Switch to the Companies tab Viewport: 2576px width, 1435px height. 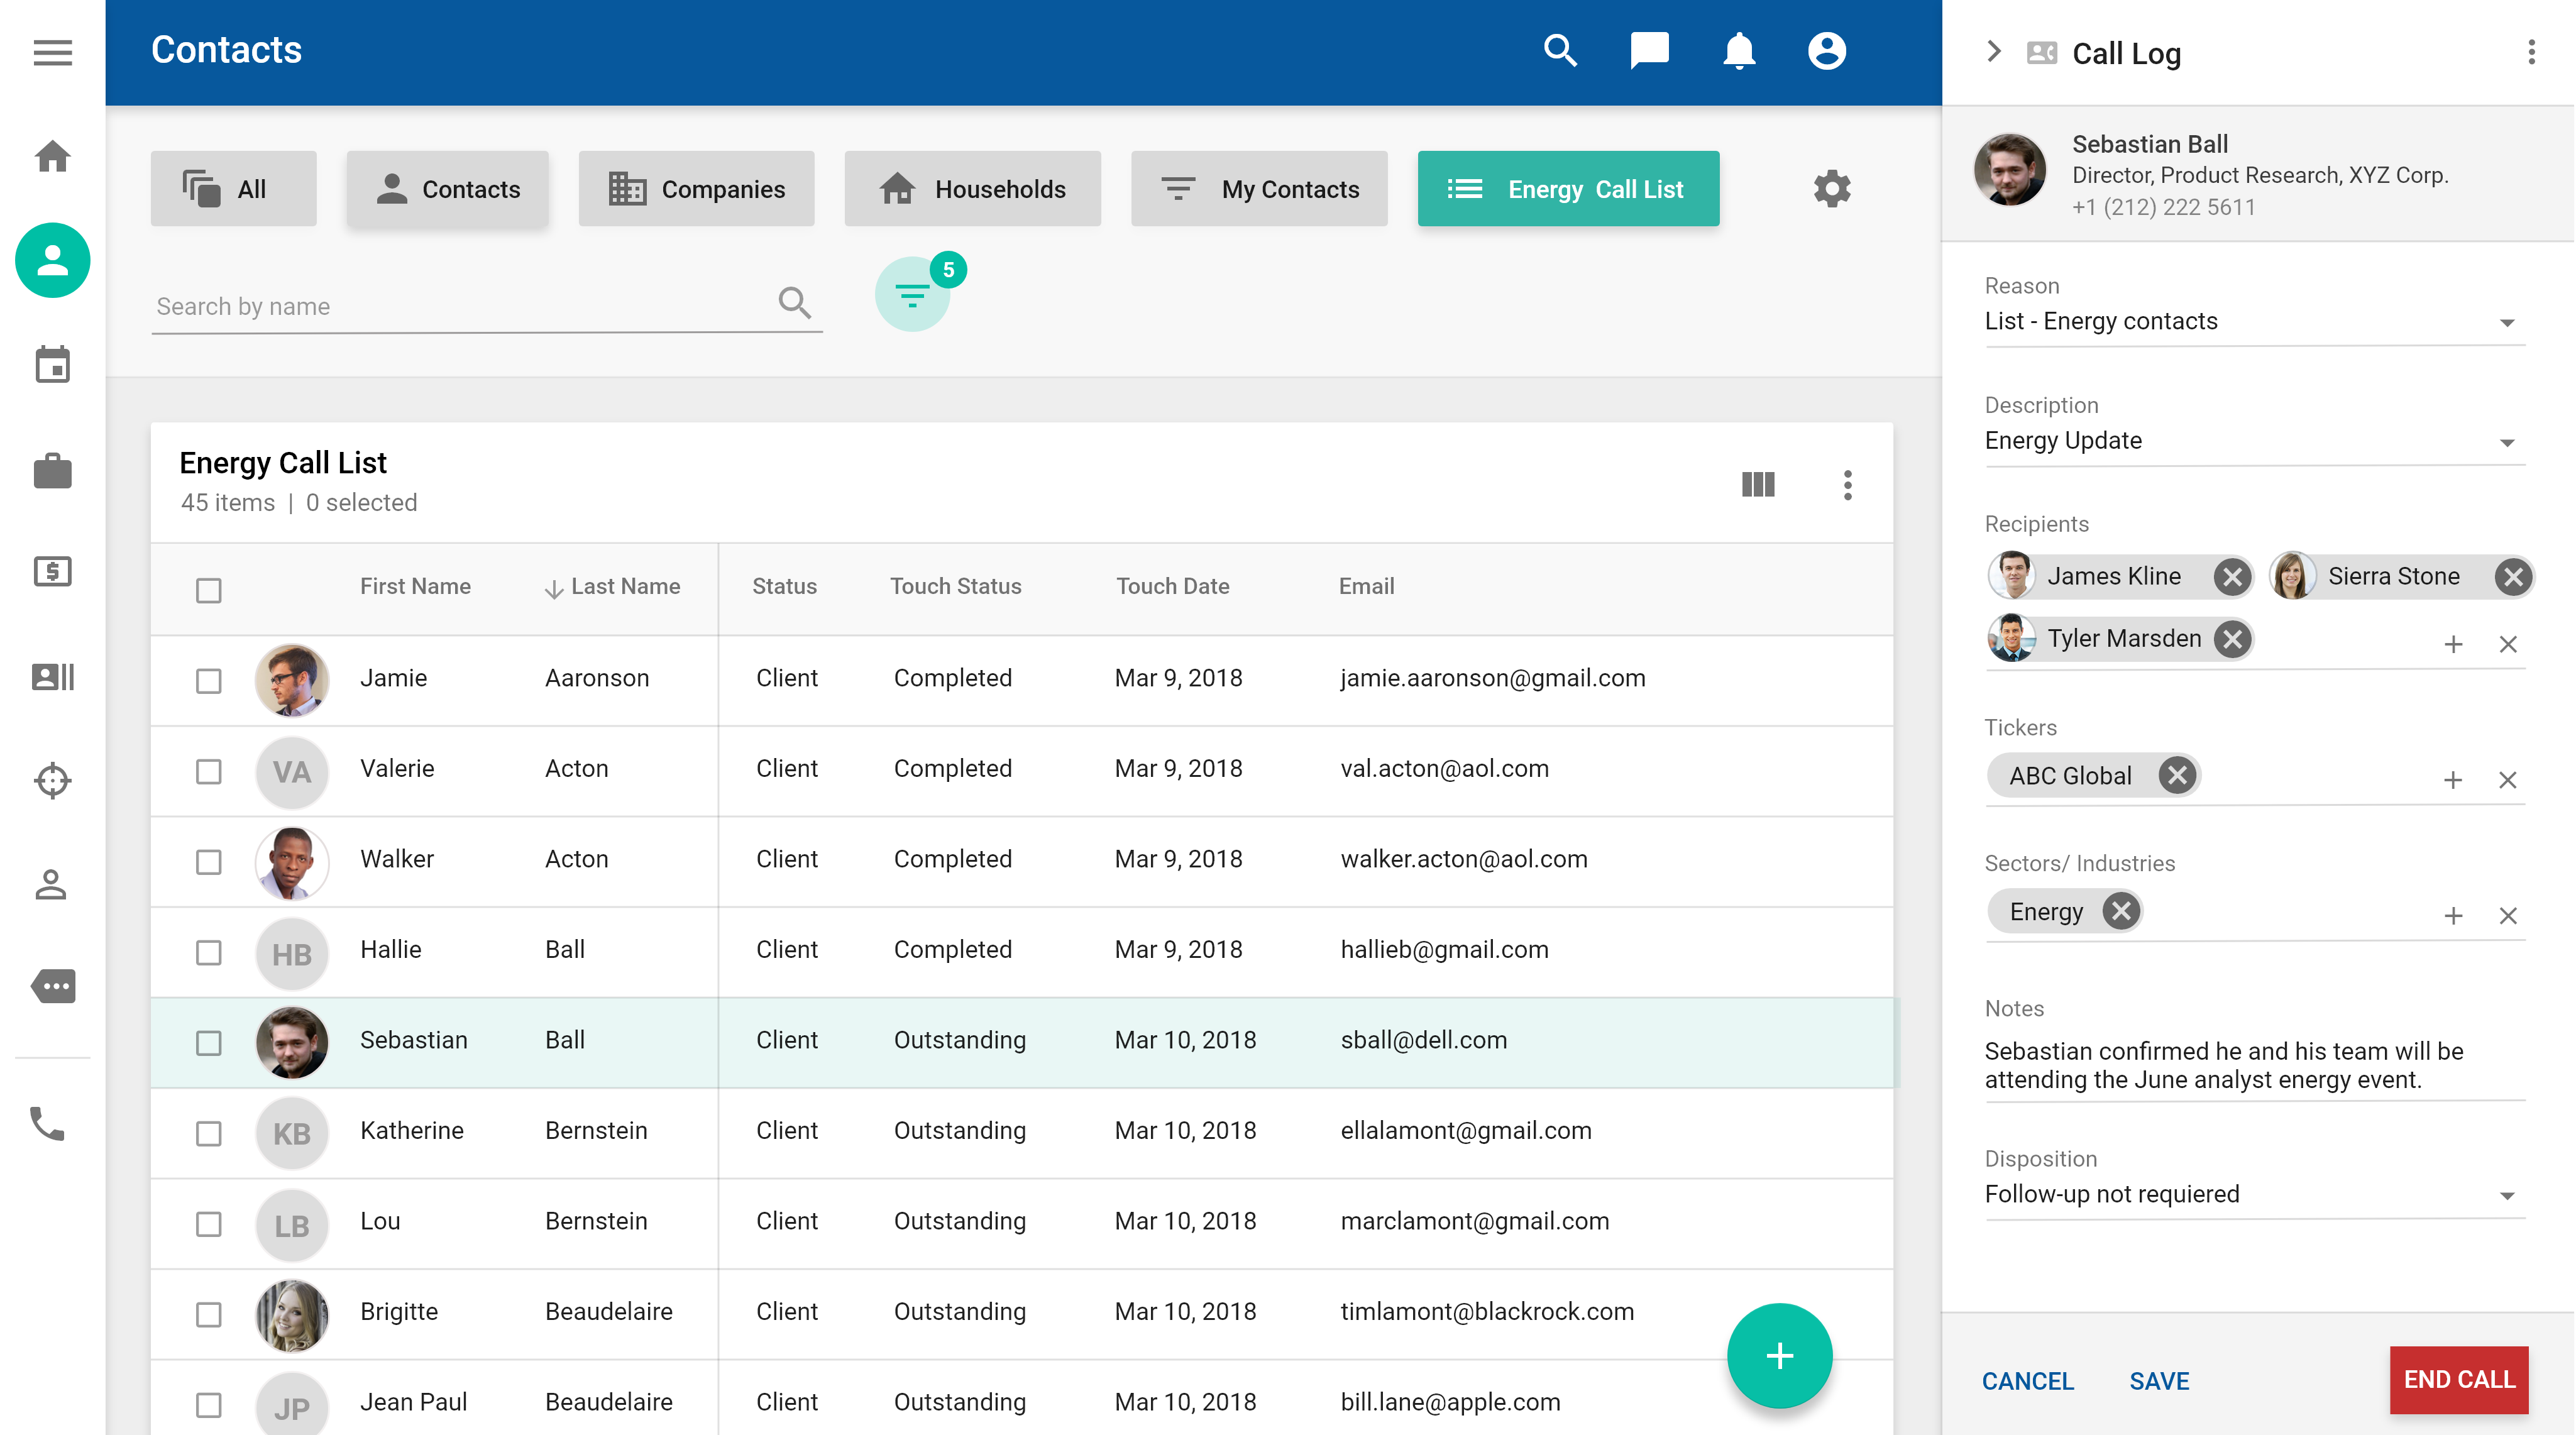[x=696, y=189]
